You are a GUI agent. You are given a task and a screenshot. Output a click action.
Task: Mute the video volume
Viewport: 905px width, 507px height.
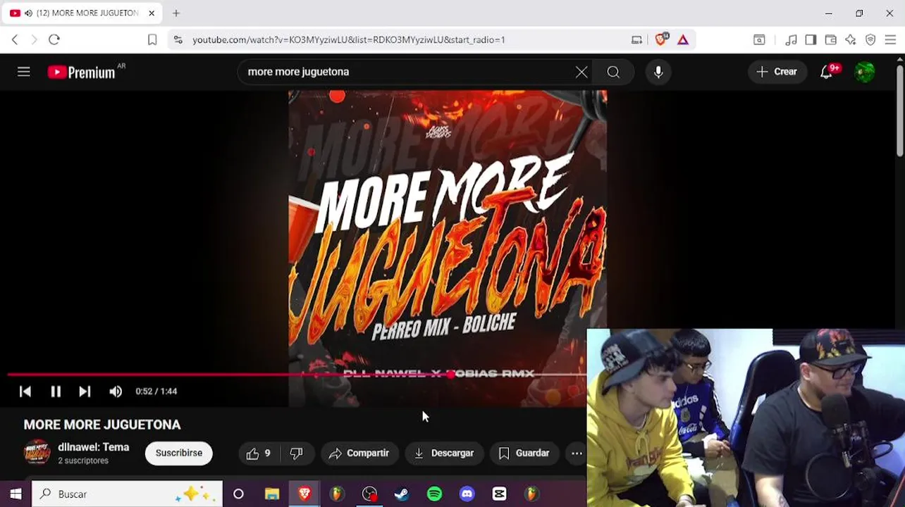pos(116,392)
